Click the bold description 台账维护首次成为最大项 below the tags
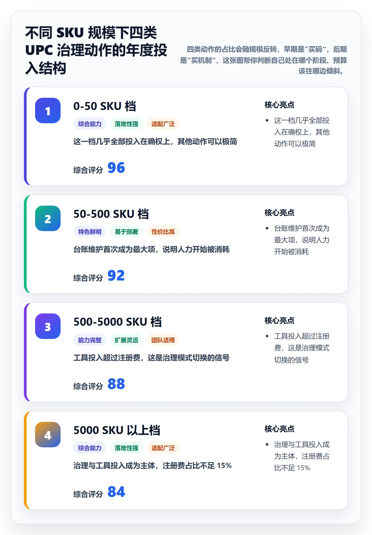 point(151,249)
